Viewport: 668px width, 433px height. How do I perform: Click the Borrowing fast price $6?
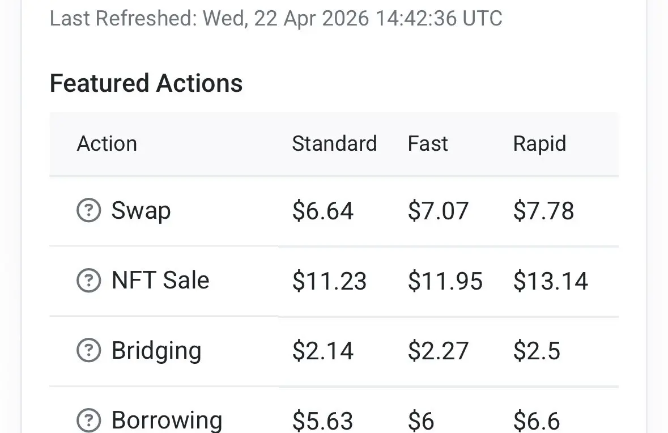point(421,421)
